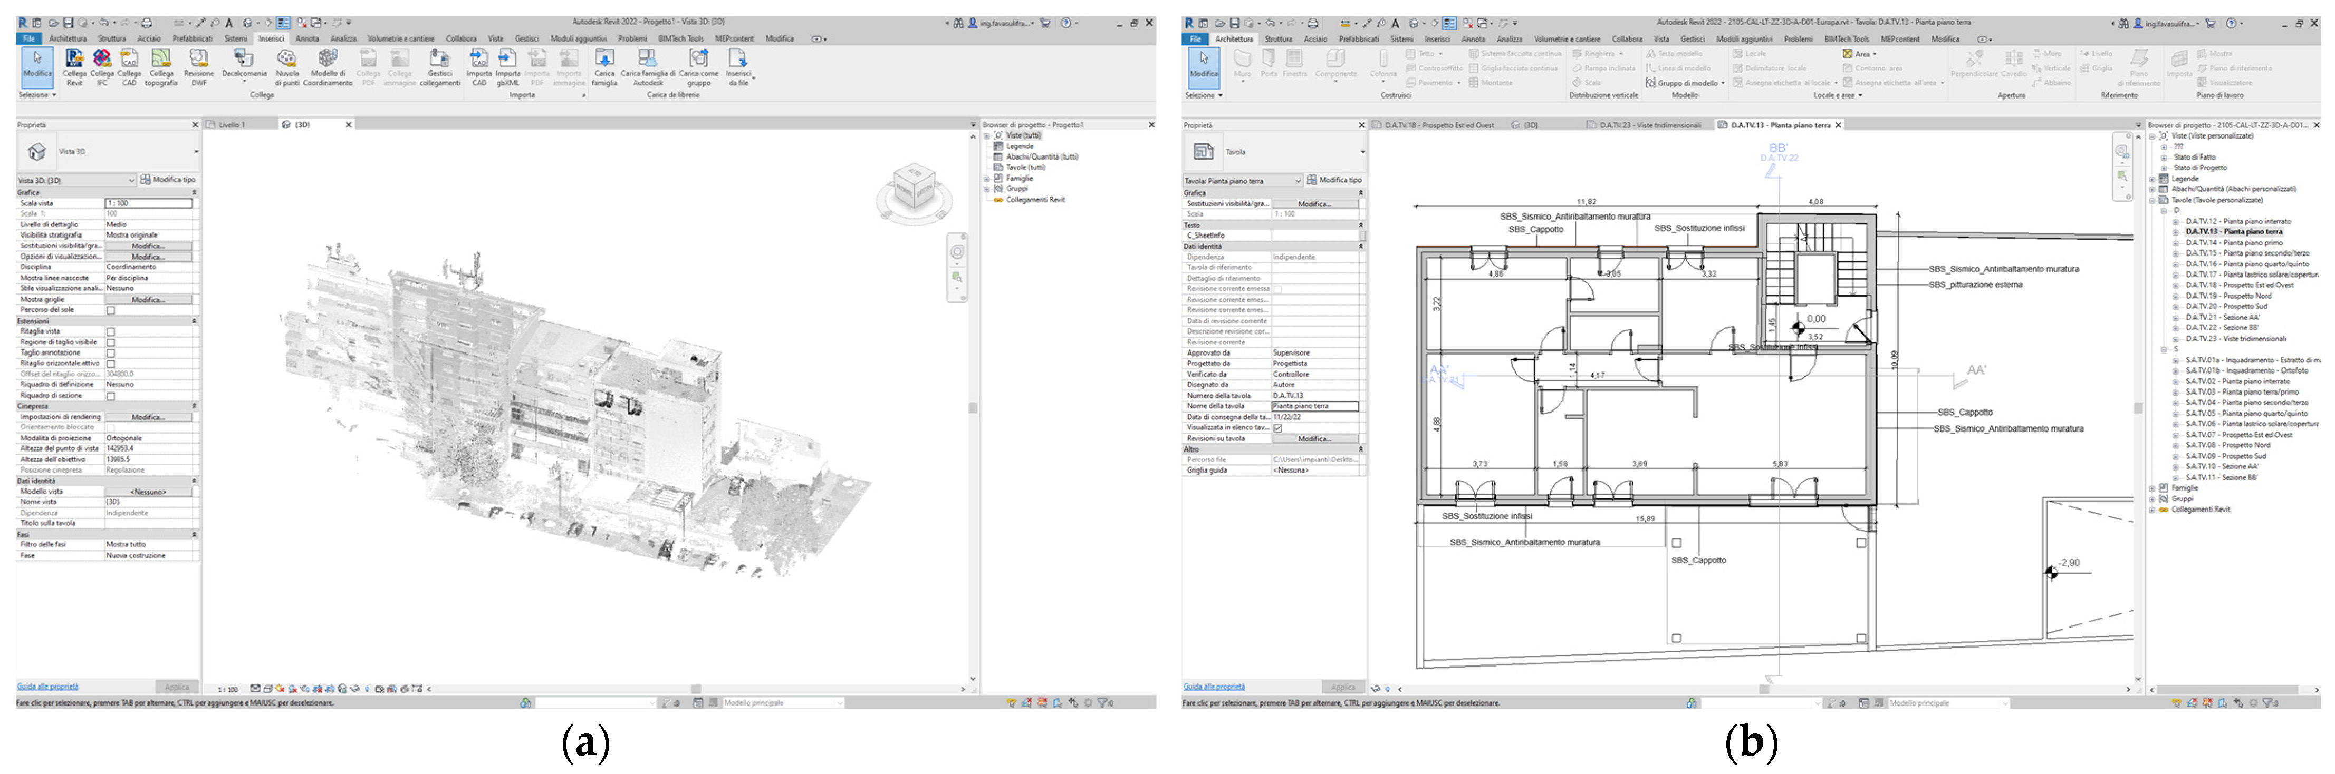This screenshot has height=774, width=2335.
Task: Open the Guida alle proprietà link at left
Action: [47, 686]
